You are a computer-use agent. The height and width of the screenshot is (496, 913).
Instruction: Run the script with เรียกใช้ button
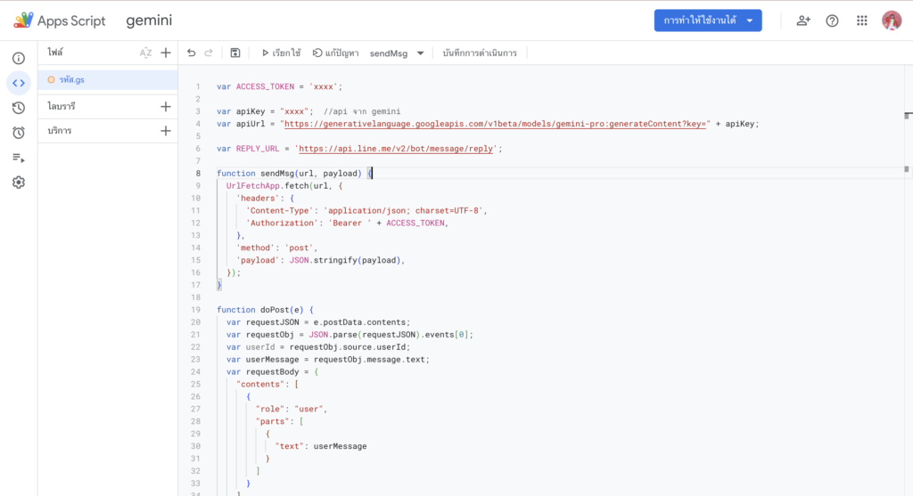(x=281, y=53)
